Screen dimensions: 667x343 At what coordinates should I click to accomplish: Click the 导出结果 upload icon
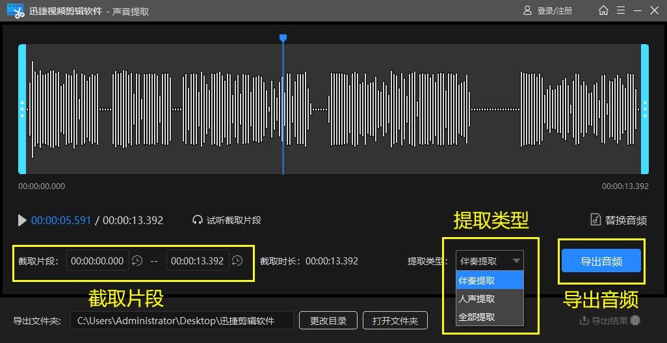point(584,320)
